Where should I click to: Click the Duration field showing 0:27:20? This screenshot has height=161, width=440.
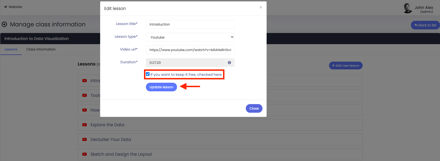coord(185,63)
